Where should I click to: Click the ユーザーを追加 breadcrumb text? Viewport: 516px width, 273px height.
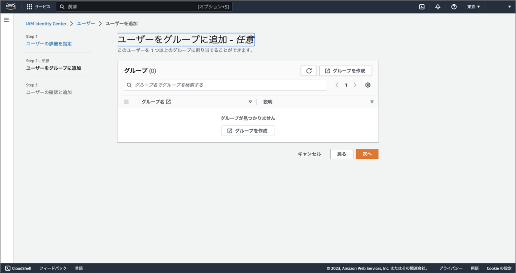122,24
